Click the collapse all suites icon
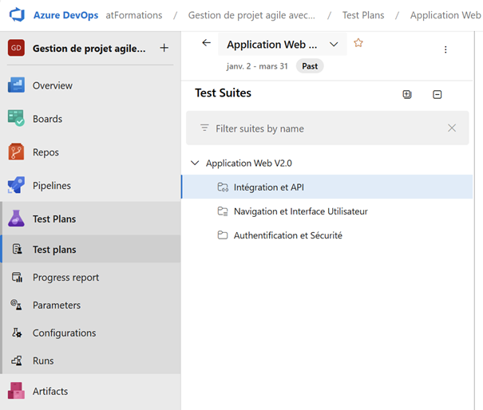This screenshot has width=483, height=410. [437, 94]
